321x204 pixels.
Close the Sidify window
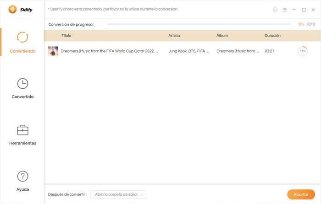[x=313, y=10]
